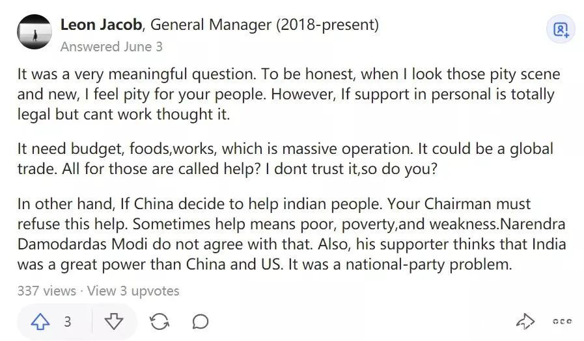The height and width of the screenshot is (341, 584).
Task: Open the three-dot more options menu
Action: (x=562, y=322)
